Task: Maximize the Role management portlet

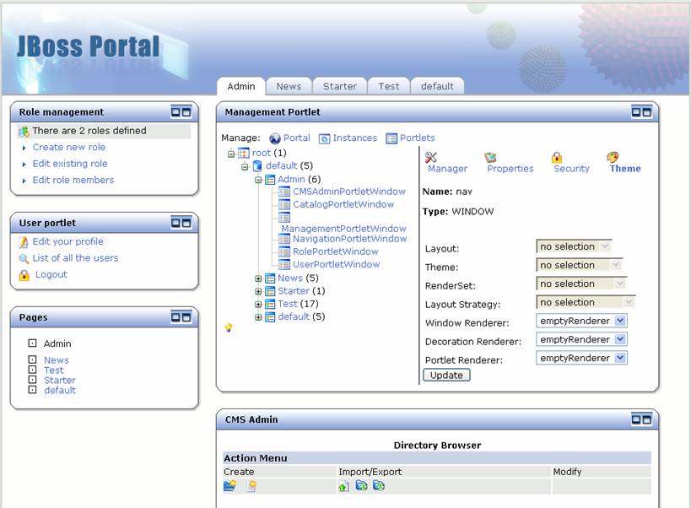Action: (186, 112)
